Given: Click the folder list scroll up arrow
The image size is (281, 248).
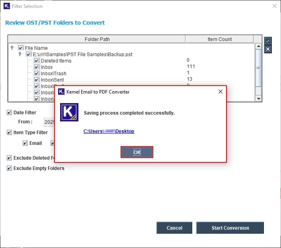Looking at the screenshot, I should tap(258, 46).
